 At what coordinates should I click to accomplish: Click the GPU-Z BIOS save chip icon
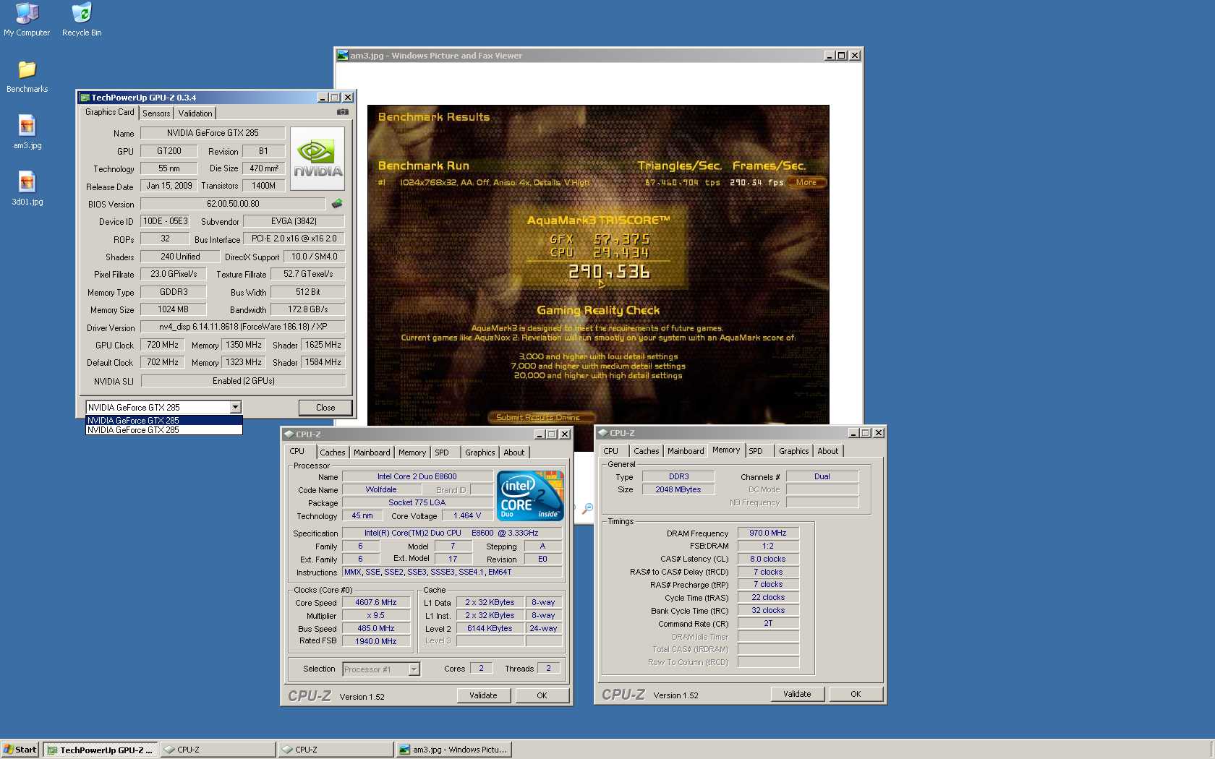coord(337,204)
